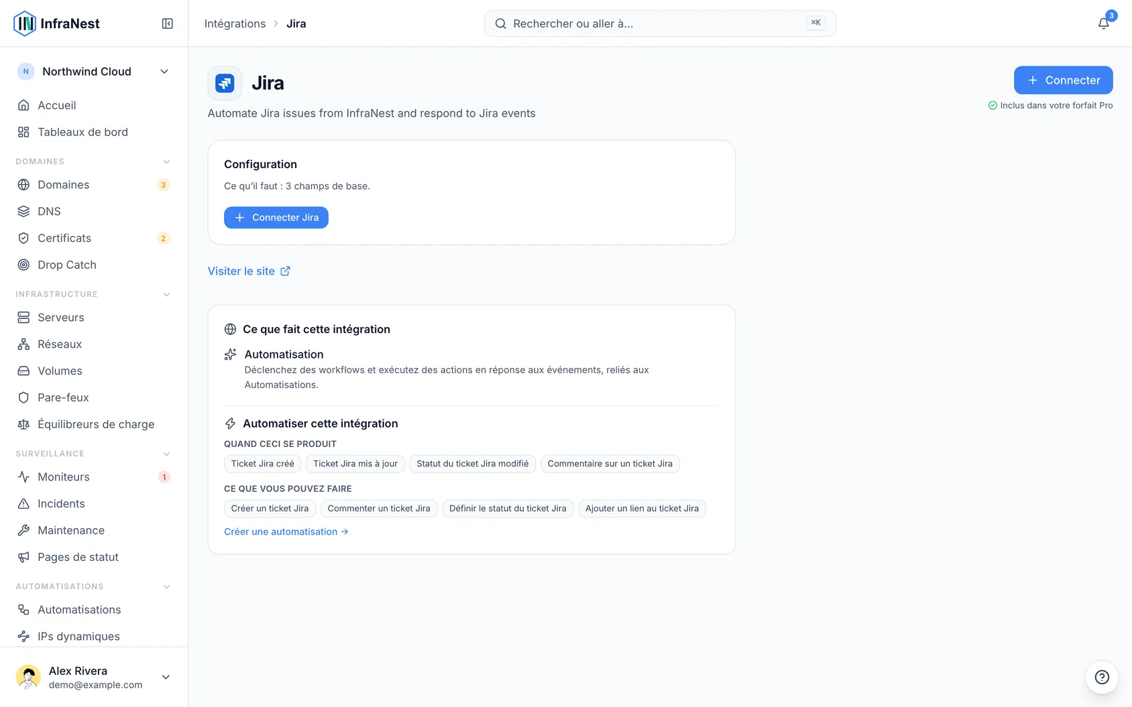The height and width of the screenshot is (707, 1132).
Task: Click the top-right Connecter button
Action: 1063,80
